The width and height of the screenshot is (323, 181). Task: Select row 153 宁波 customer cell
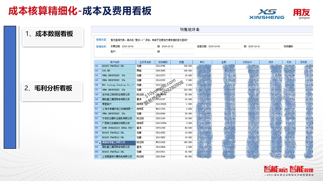[119, 118]
